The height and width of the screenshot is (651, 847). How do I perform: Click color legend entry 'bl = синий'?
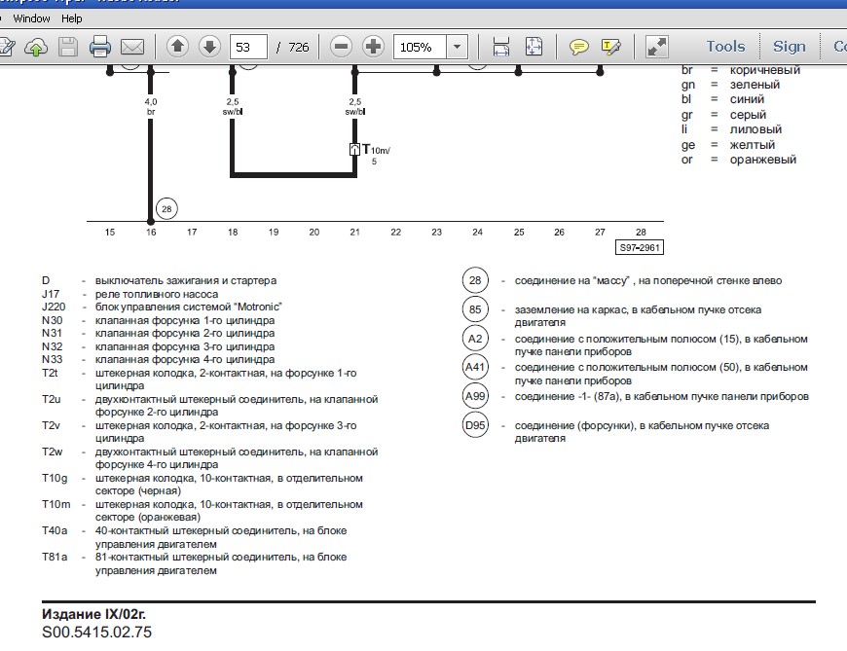click(x=722, y=99)
